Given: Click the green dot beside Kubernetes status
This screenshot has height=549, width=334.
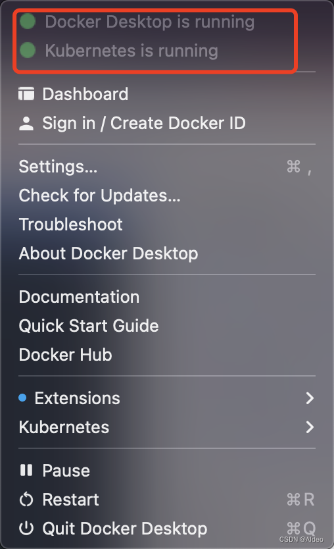Looking at the screenshot, I should [x=28, y=50].
